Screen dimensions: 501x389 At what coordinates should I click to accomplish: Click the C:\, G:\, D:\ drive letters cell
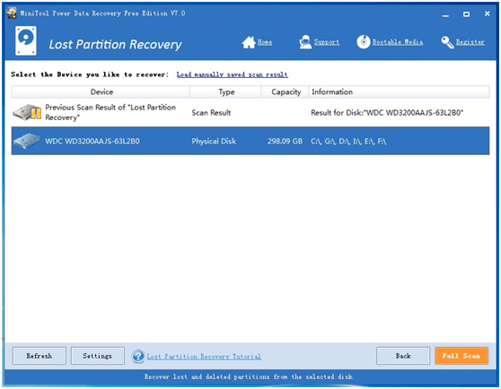pyautogui.click(x=348, y=142)
